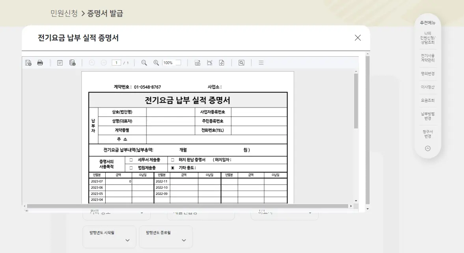Open the 발행년도 시작월 dropdown
464x253 pixels.
pyautogui.click(x=109, y=237)
